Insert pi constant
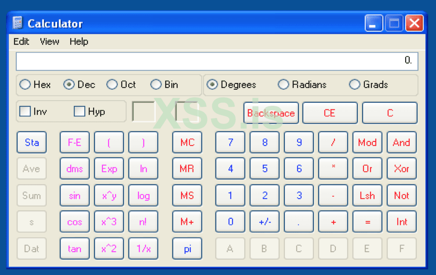436x275 pixels. 187,249
